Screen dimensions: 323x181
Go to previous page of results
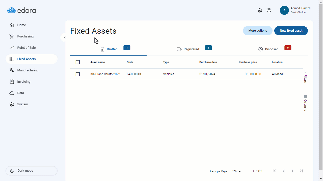point(283,171)
